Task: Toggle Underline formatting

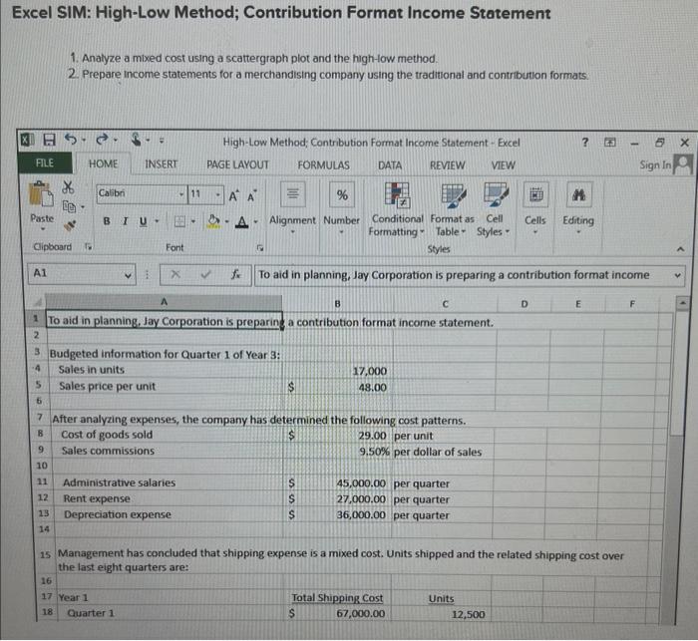Action: click(x=143, y=221)
